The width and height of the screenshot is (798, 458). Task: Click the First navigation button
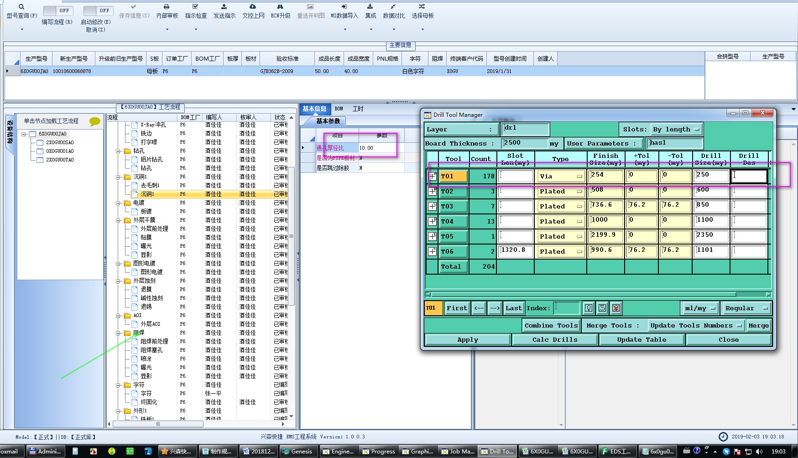pyautogui.click(x=457, y=308)
